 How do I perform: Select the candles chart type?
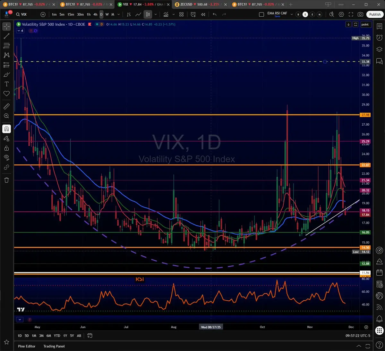pos(148,14)
